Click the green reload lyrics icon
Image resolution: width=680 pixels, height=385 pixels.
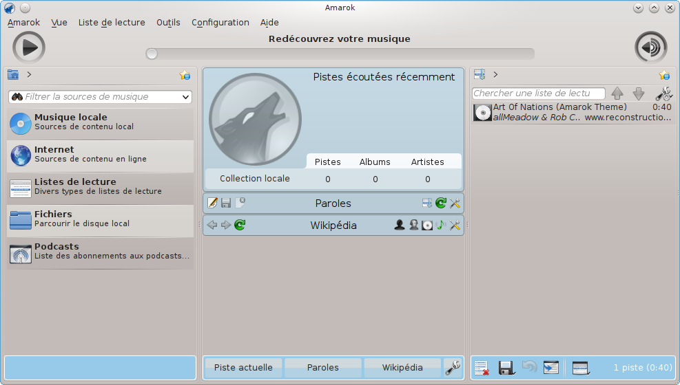[441, 203]
